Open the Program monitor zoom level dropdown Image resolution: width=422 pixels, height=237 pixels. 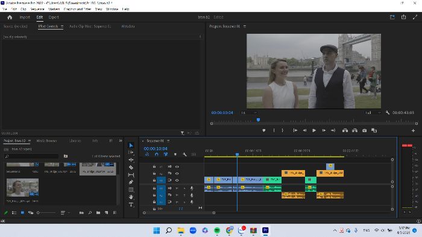click(x=248, y=113)
